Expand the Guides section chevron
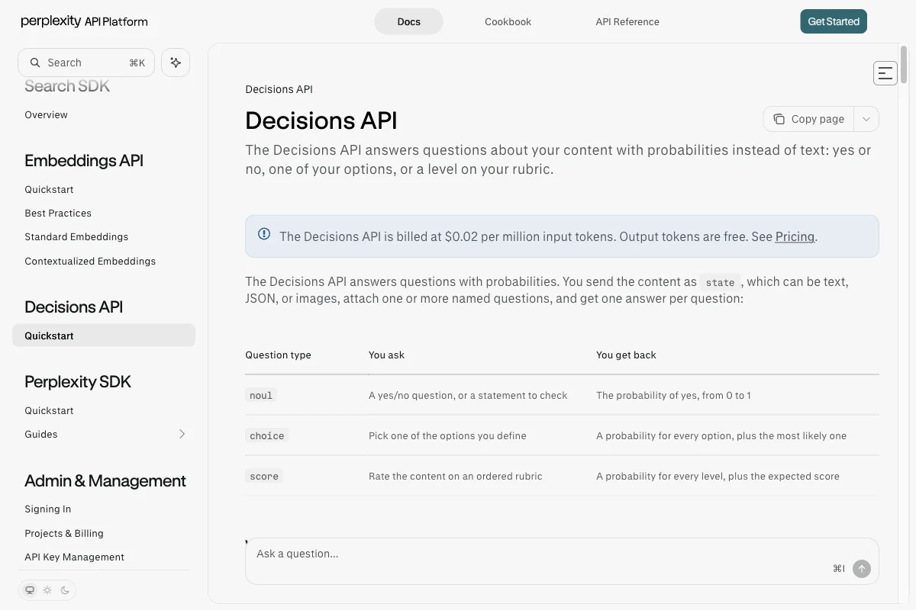The height and width of the screenshot is (610, 916). tap(182, 434)
